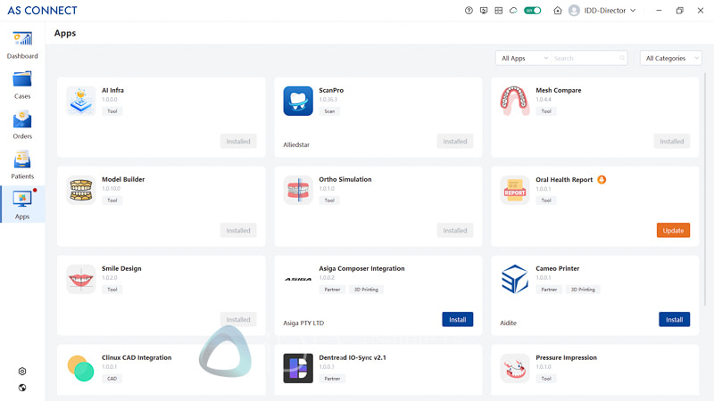The width and height of the screenshot is (714, 401).
Task: Open the Orders section
Action: point(22,125)
